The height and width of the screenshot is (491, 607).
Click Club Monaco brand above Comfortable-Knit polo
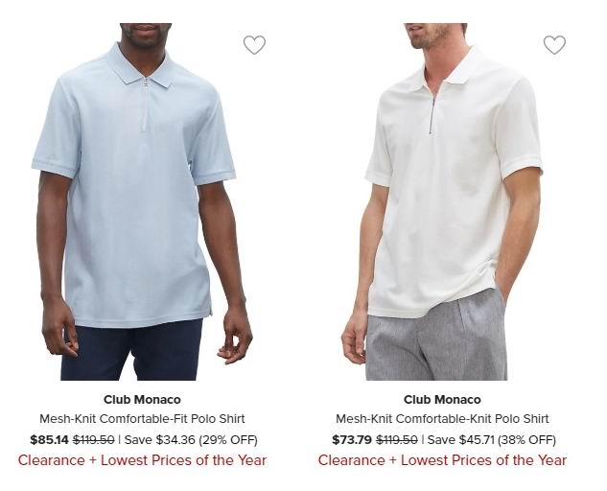[x=442, y=400]
